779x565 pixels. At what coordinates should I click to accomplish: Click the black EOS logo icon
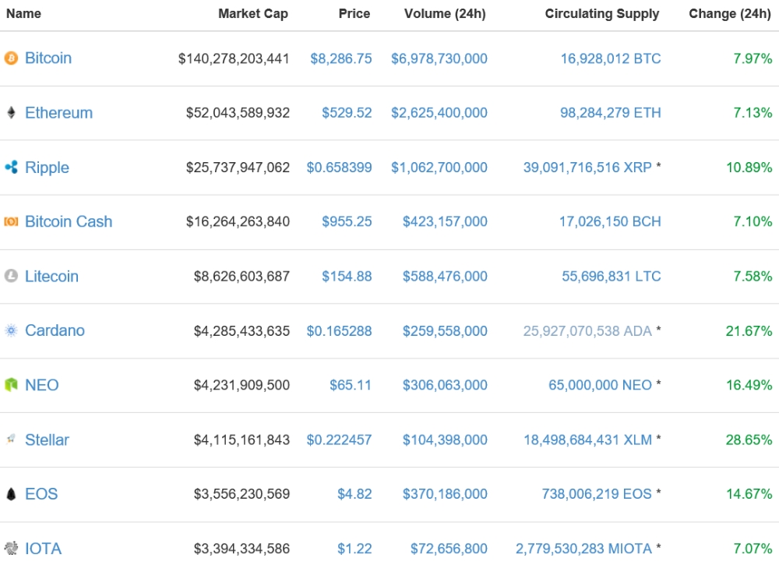tap(11, 494)
